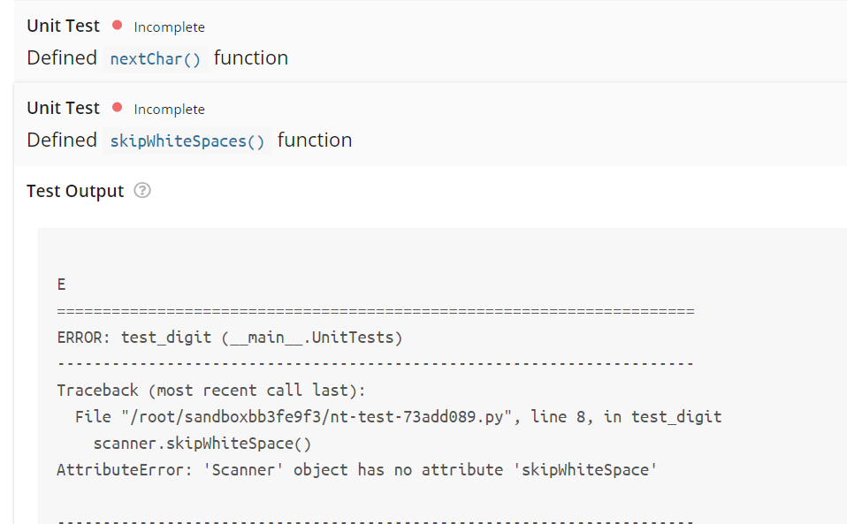Click the red Incomplete status dot on second Unit Test
The height and width of the screenshot is (524, 847).
117,108
